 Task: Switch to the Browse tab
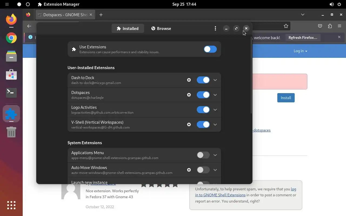pyautogui.click(x=161, y=28)
